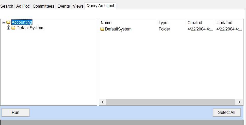Open the Events tab
The height and width of the screenshot is (125, 246).
pyautogui.click(x=63, y=6)
